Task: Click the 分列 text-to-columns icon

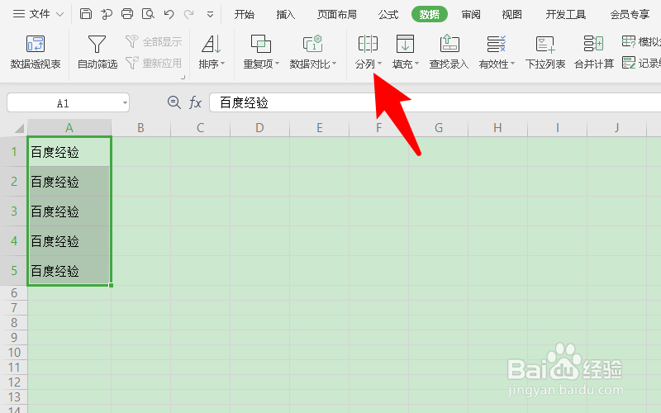Action: point(368,44)
